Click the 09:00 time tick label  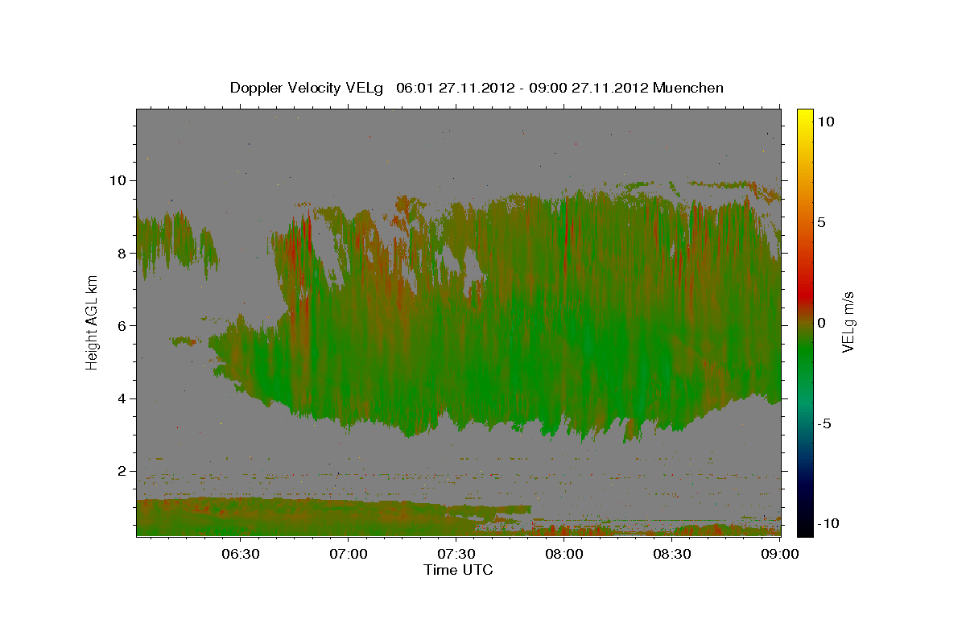(780, 554)
